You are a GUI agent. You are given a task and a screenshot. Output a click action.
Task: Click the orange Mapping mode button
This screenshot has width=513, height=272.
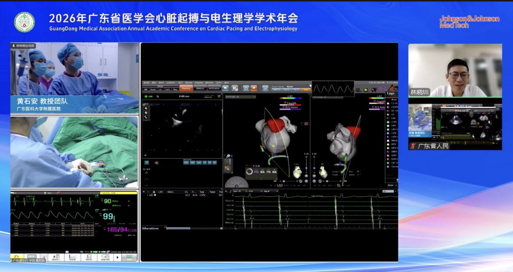(x=186, y=88)
